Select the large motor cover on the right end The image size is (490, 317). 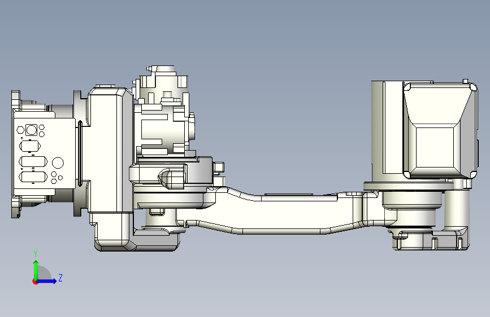pyautogui.click(x=440, y=130)
